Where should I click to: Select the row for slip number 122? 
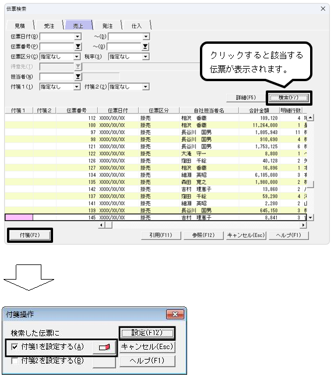156,154
